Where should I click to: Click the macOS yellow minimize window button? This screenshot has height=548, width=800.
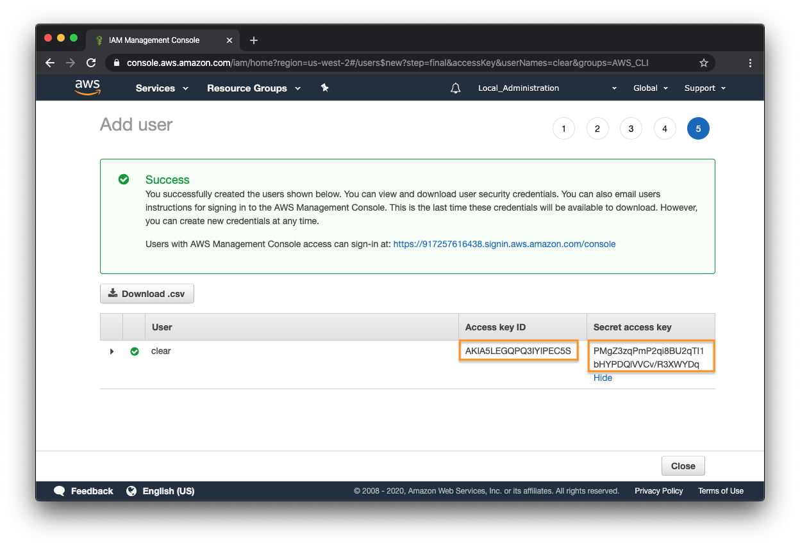pyautogui.click(x=61, y=38)
